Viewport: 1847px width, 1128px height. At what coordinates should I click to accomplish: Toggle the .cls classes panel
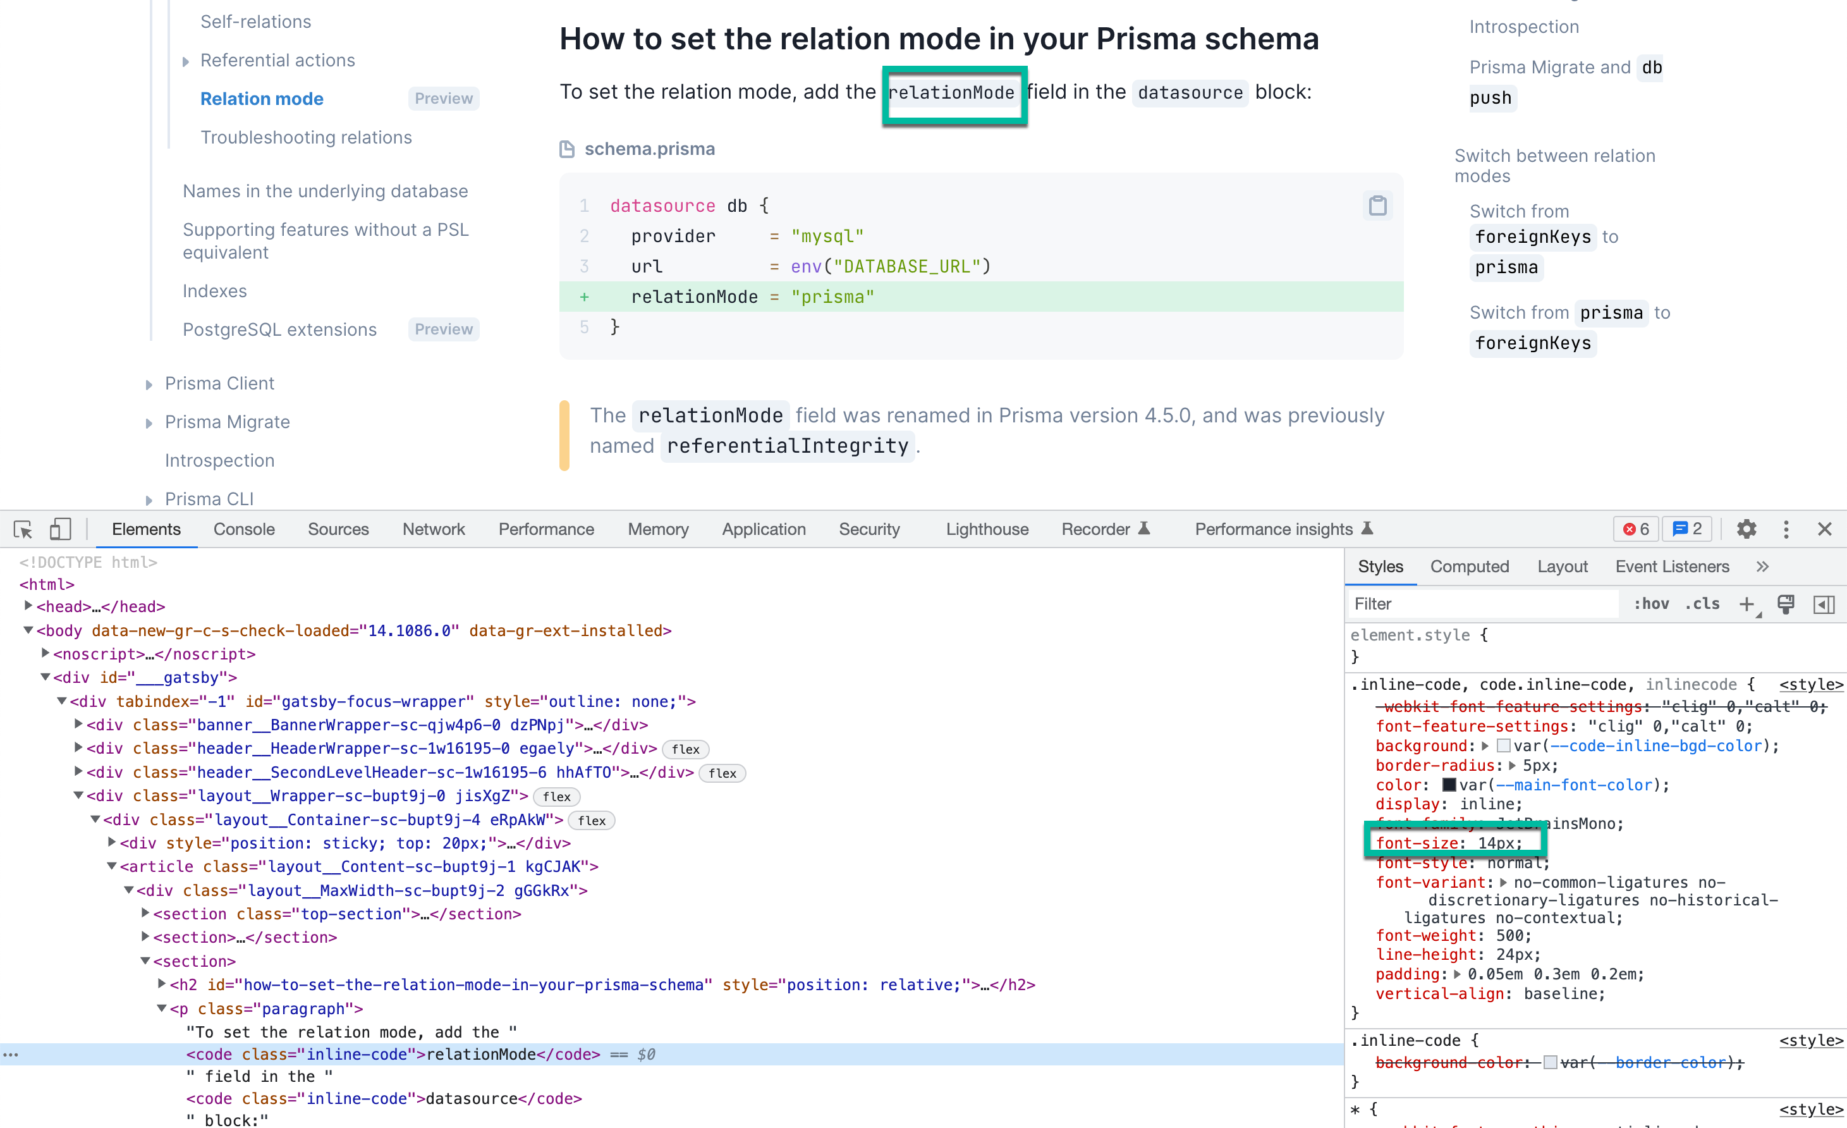click(1702, 604)
